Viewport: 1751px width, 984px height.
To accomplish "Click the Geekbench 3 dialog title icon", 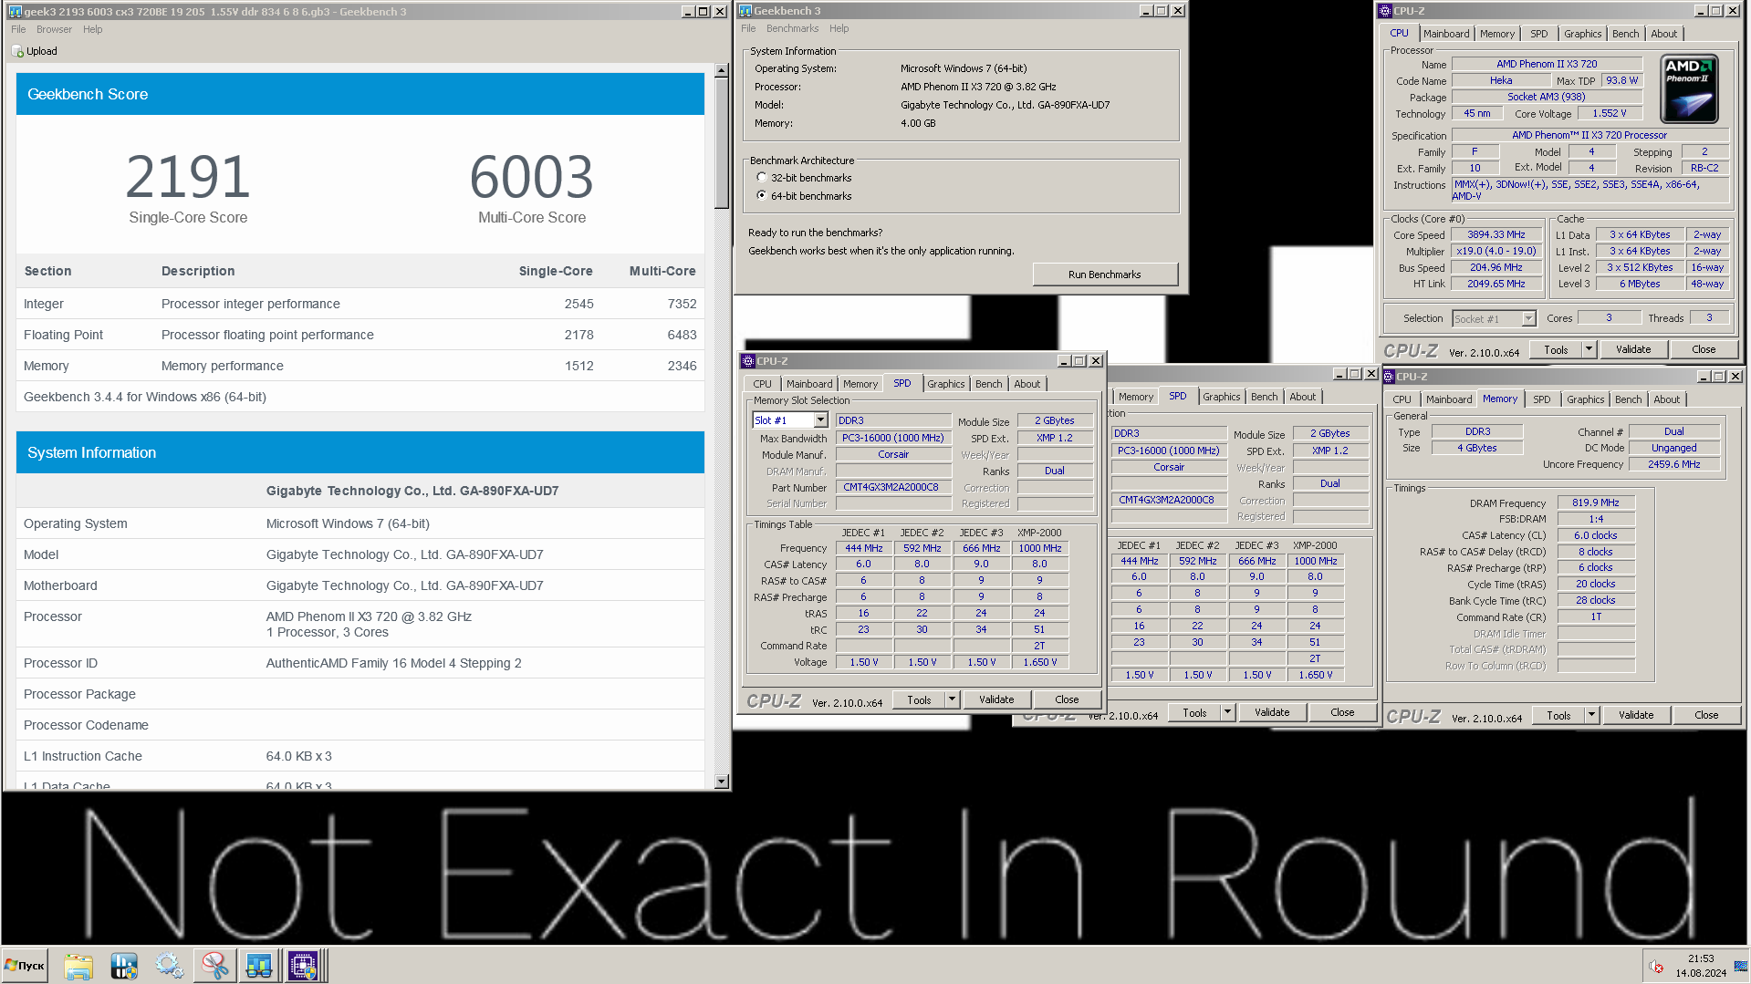I will [745, 11].
